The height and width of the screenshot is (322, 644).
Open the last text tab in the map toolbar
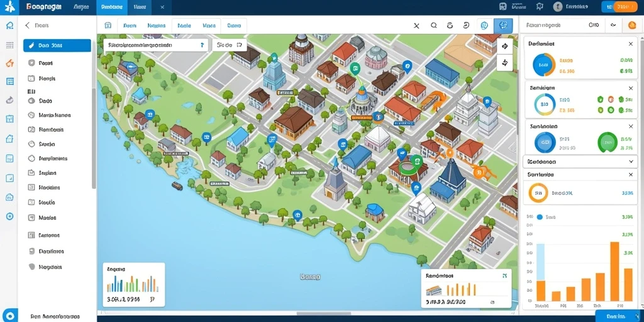tap(234, 25)
